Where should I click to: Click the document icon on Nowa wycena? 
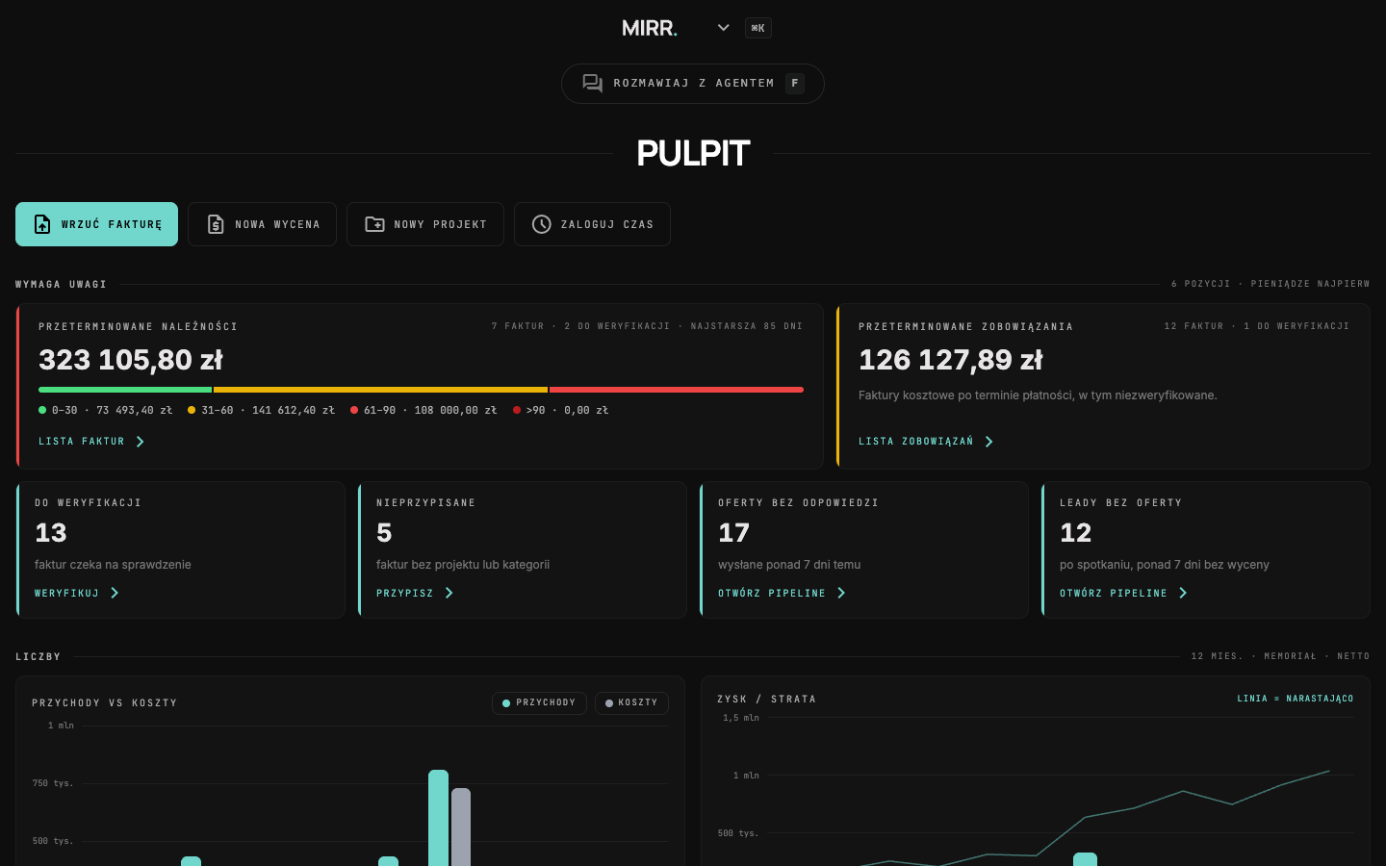[216, 224]
